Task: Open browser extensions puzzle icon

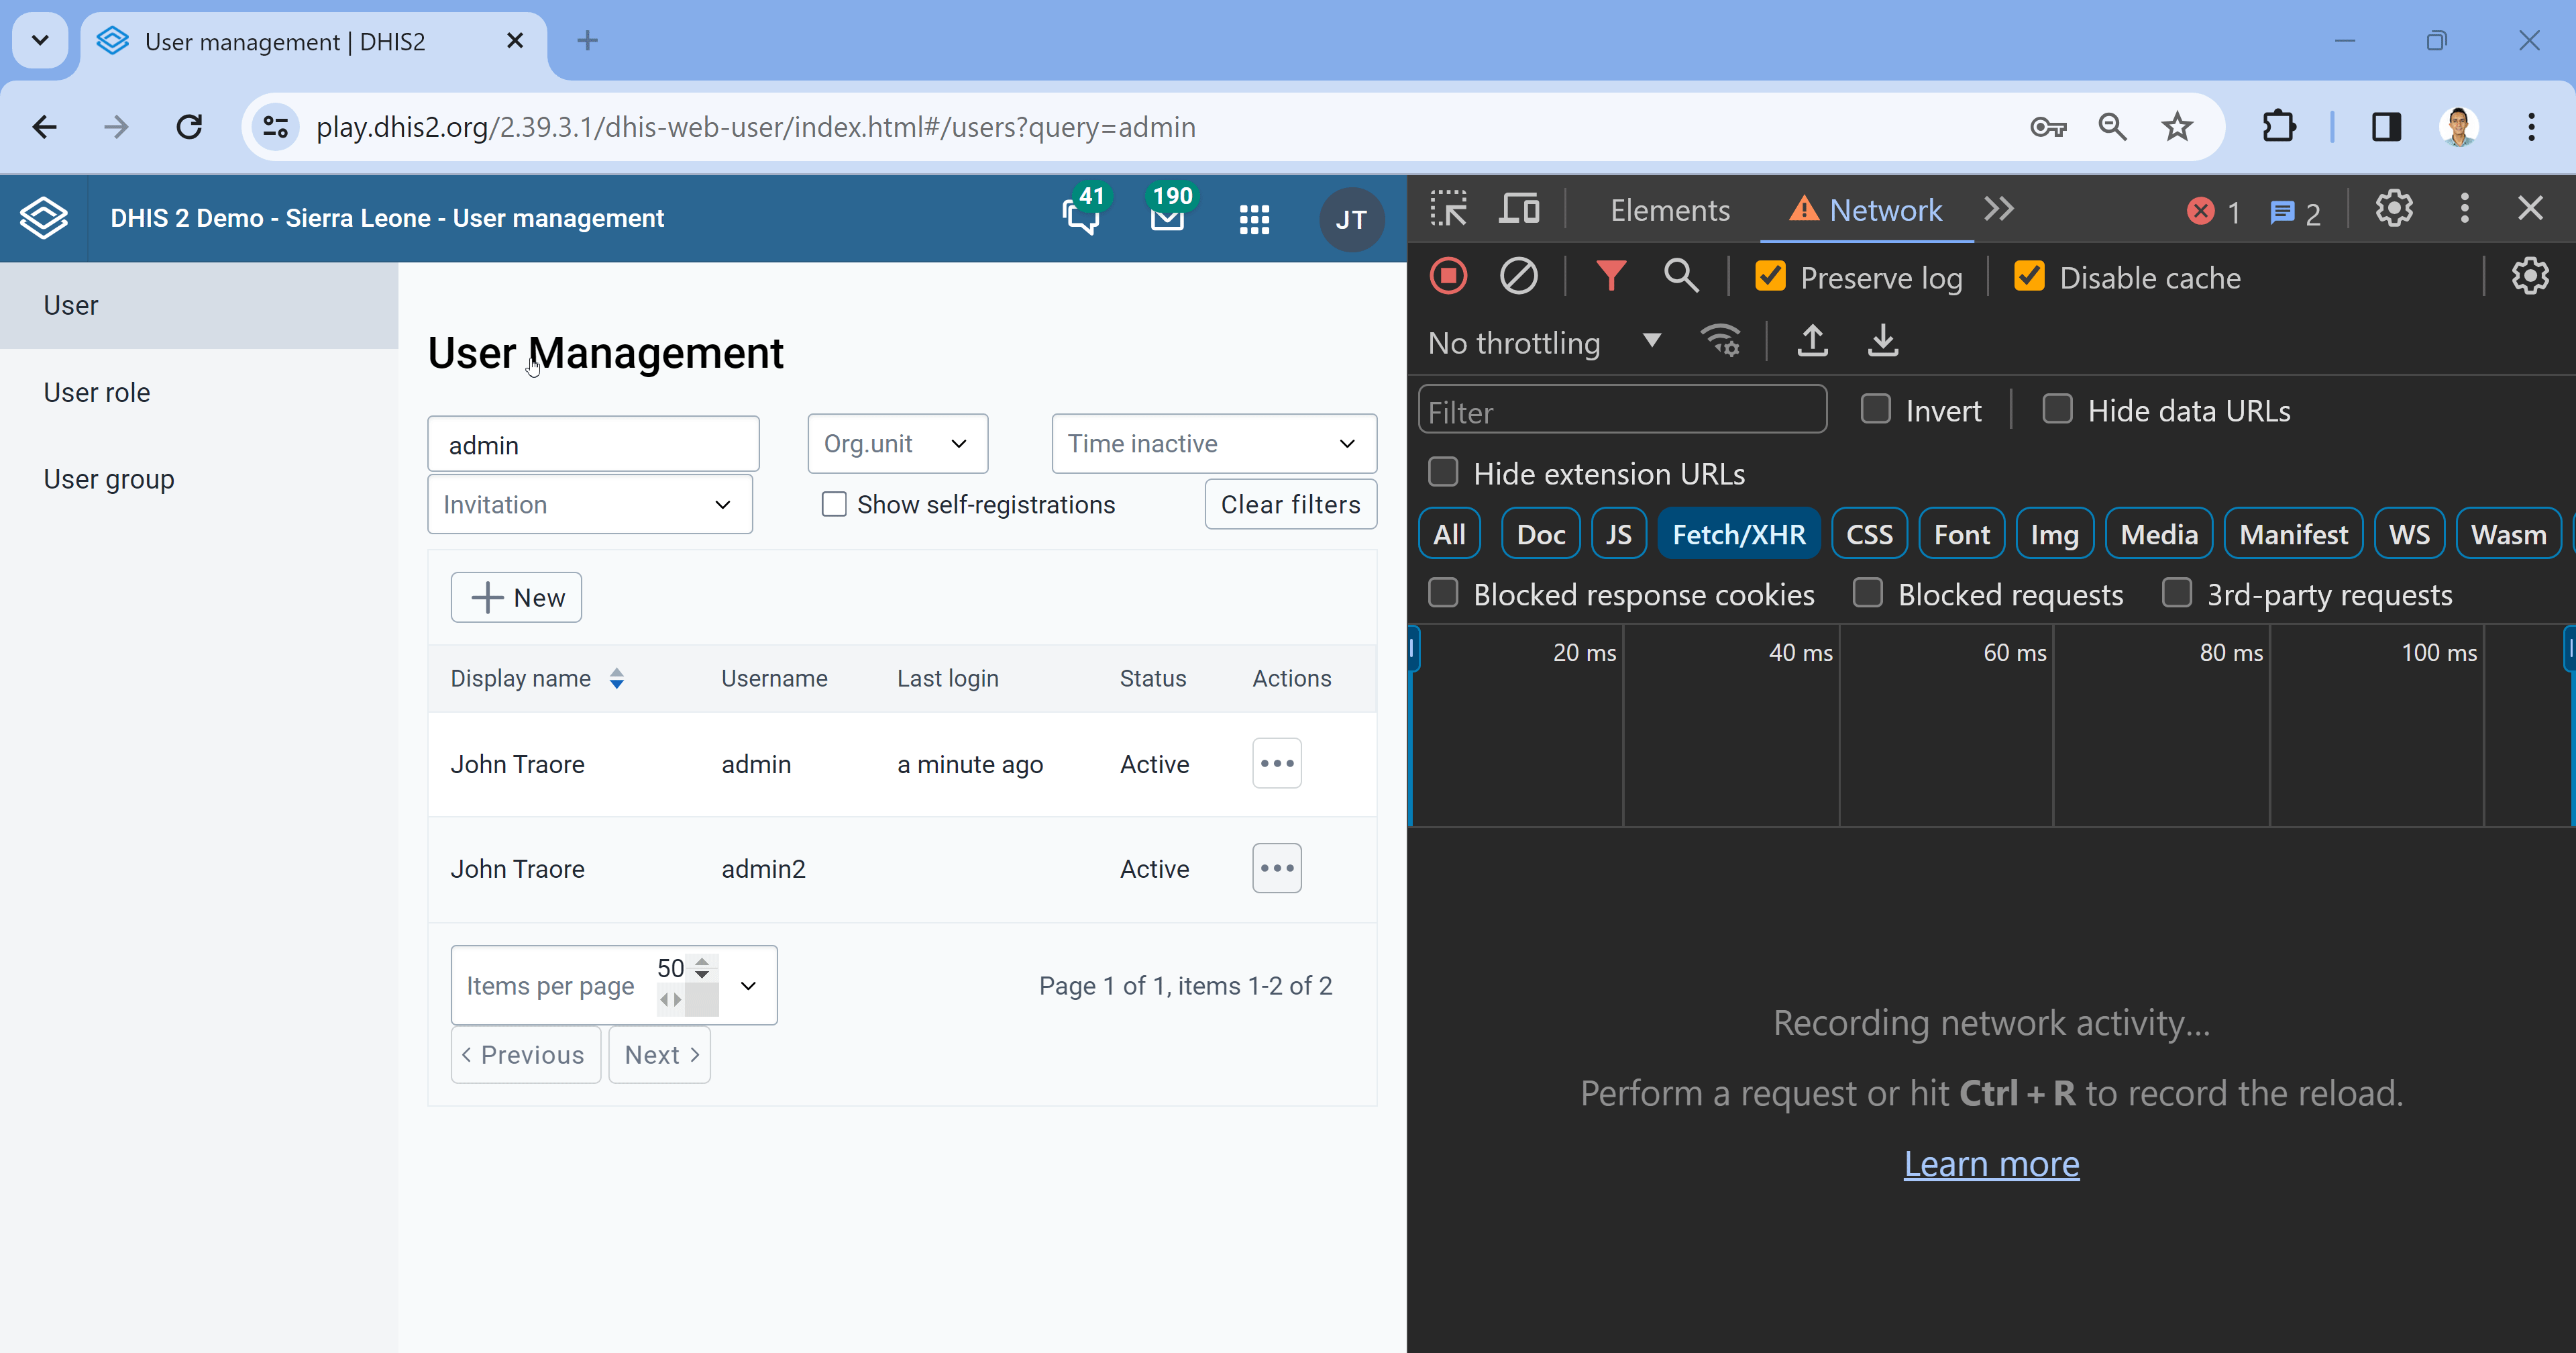Action: point(2279,127)
